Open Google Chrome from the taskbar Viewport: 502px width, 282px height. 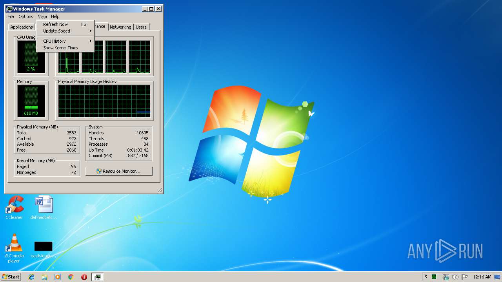click(71, 277)
